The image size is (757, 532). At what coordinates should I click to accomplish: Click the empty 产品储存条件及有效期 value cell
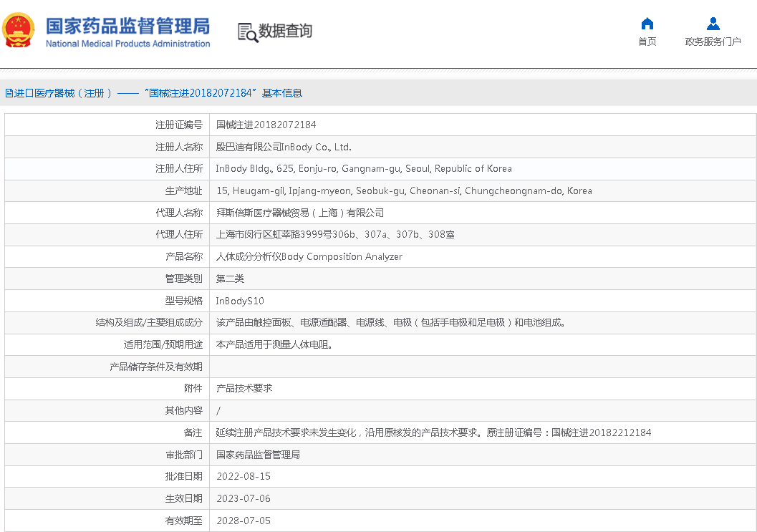click(482, 367)
